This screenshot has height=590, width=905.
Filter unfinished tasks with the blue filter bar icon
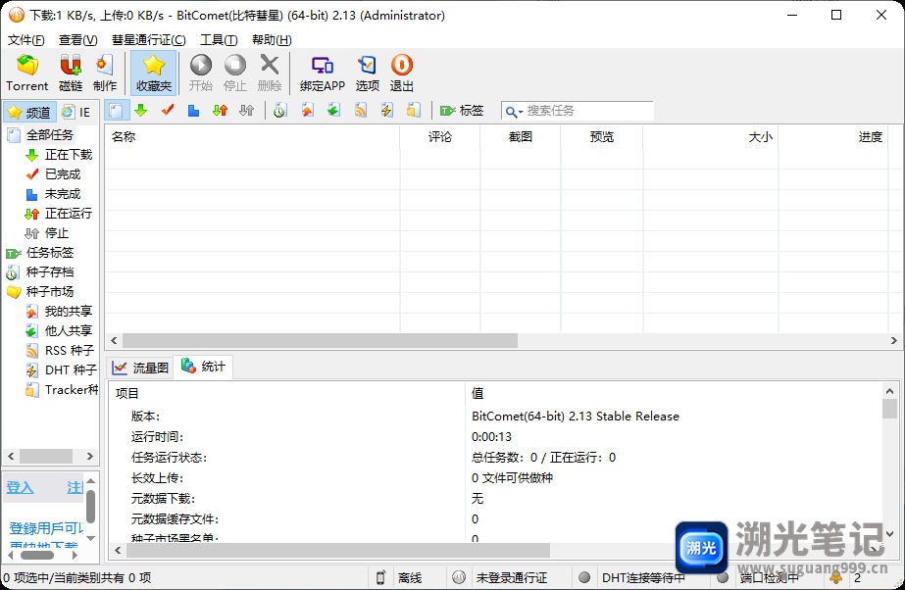pyautogui.click(x=193, y=110)
